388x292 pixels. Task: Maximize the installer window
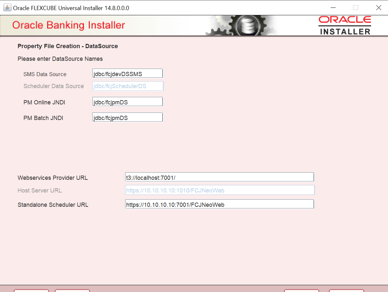pyautogui.click(x=355, y=8)
